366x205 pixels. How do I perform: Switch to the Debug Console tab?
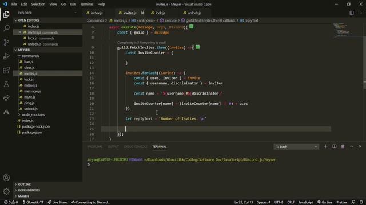[x=136, y=147]
